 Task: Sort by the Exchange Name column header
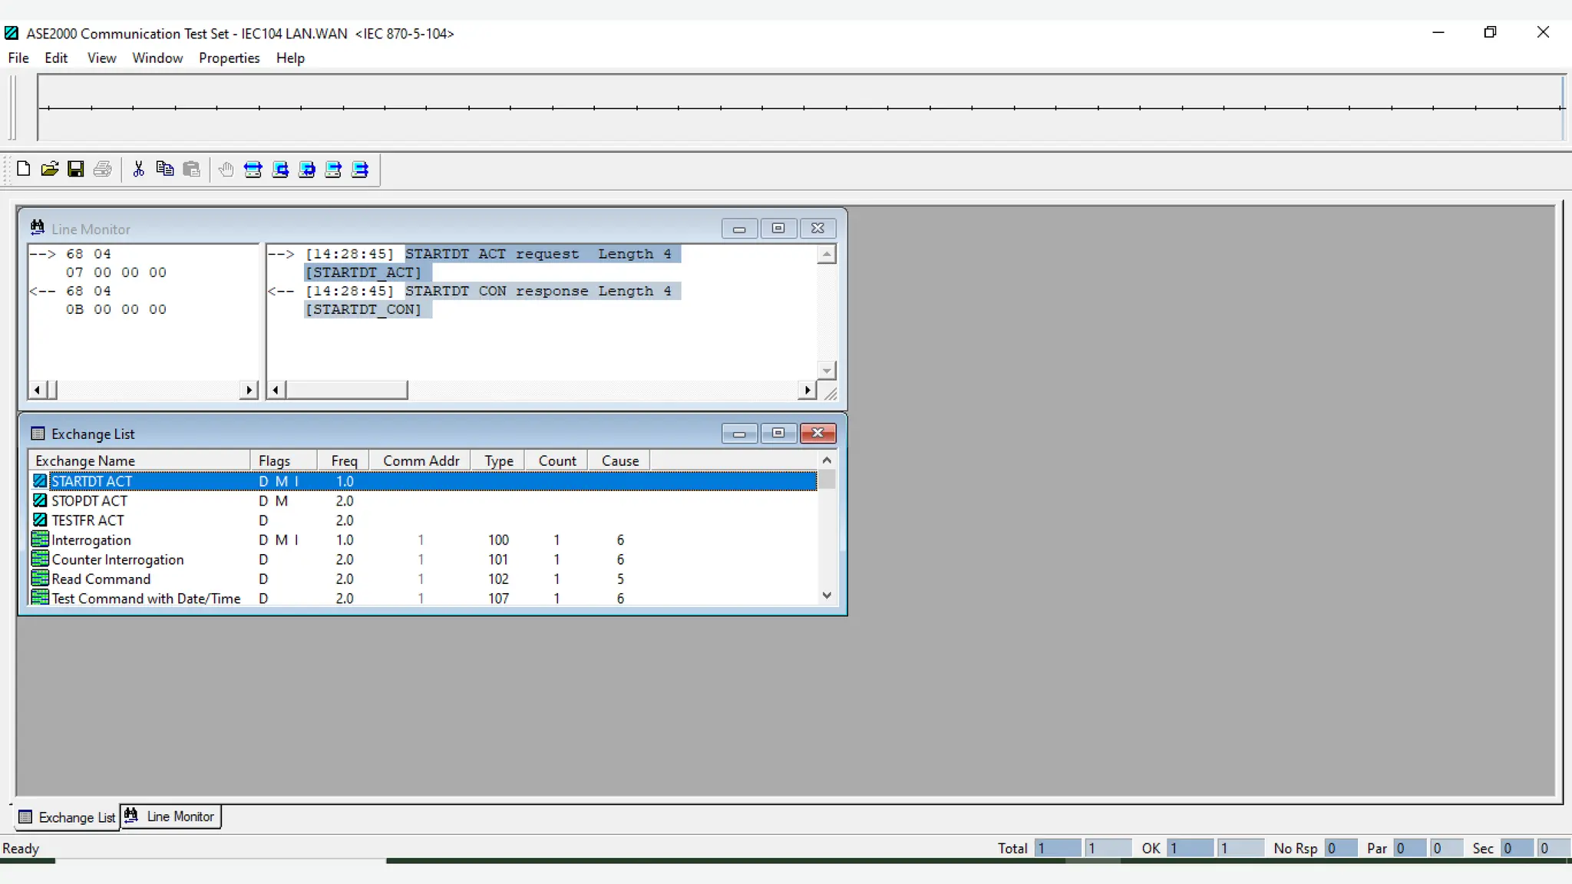point(138,460)
